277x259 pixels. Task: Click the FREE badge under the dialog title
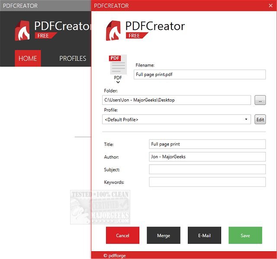(135, 35)
